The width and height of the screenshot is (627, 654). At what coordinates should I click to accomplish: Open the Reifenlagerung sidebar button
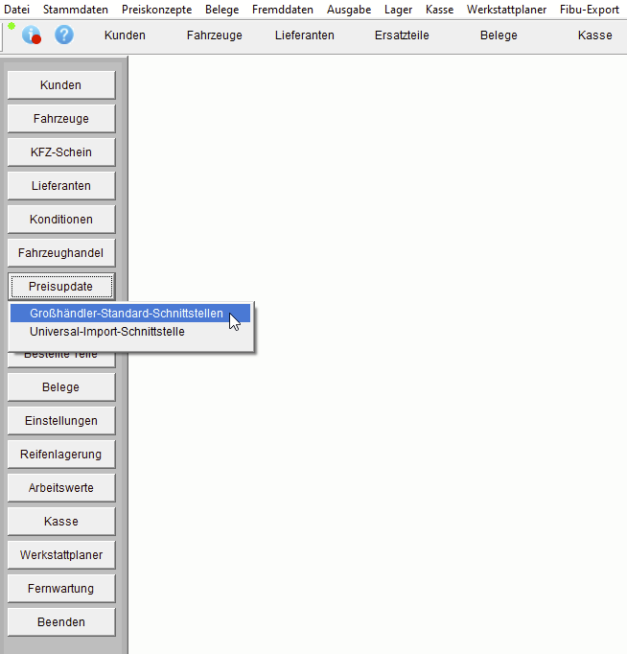tap(61, 455)
